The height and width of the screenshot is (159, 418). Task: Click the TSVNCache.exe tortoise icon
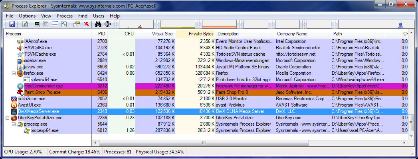[20, 54]
